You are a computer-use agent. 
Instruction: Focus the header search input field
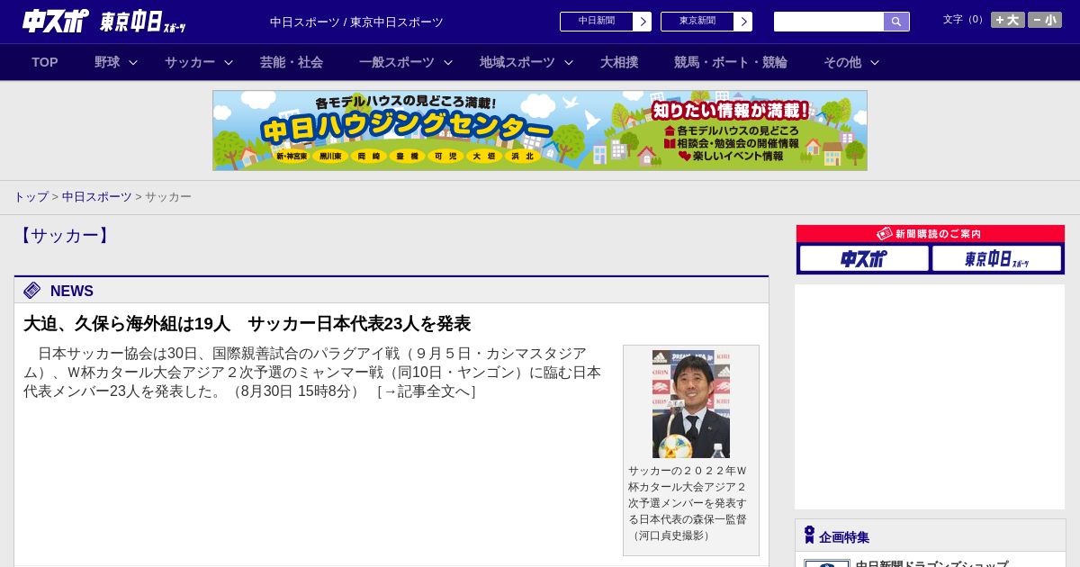829,22
